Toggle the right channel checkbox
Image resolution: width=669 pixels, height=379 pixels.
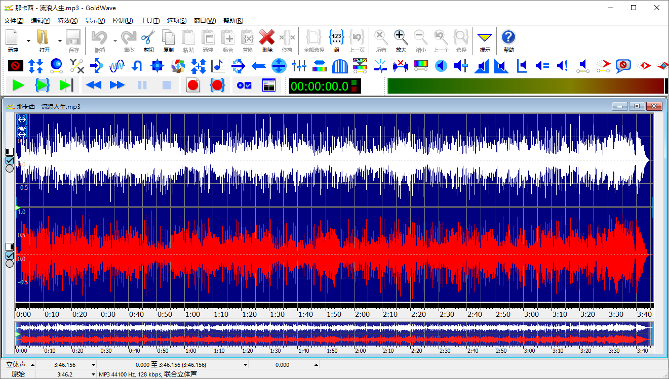click(x=9, y=255)
